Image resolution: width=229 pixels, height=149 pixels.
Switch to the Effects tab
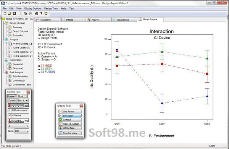[x=73, y=20]
